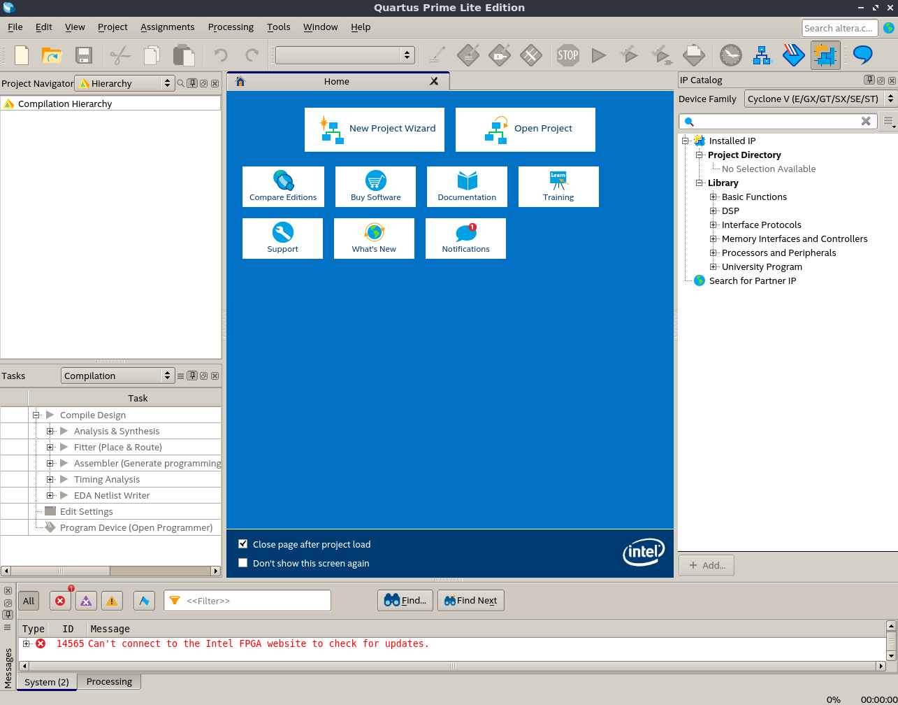Show only error messages filter icon

[x=60, y=601]
